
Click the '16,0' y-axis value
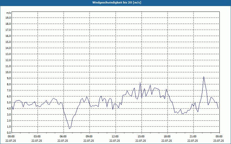click(8, 36)
